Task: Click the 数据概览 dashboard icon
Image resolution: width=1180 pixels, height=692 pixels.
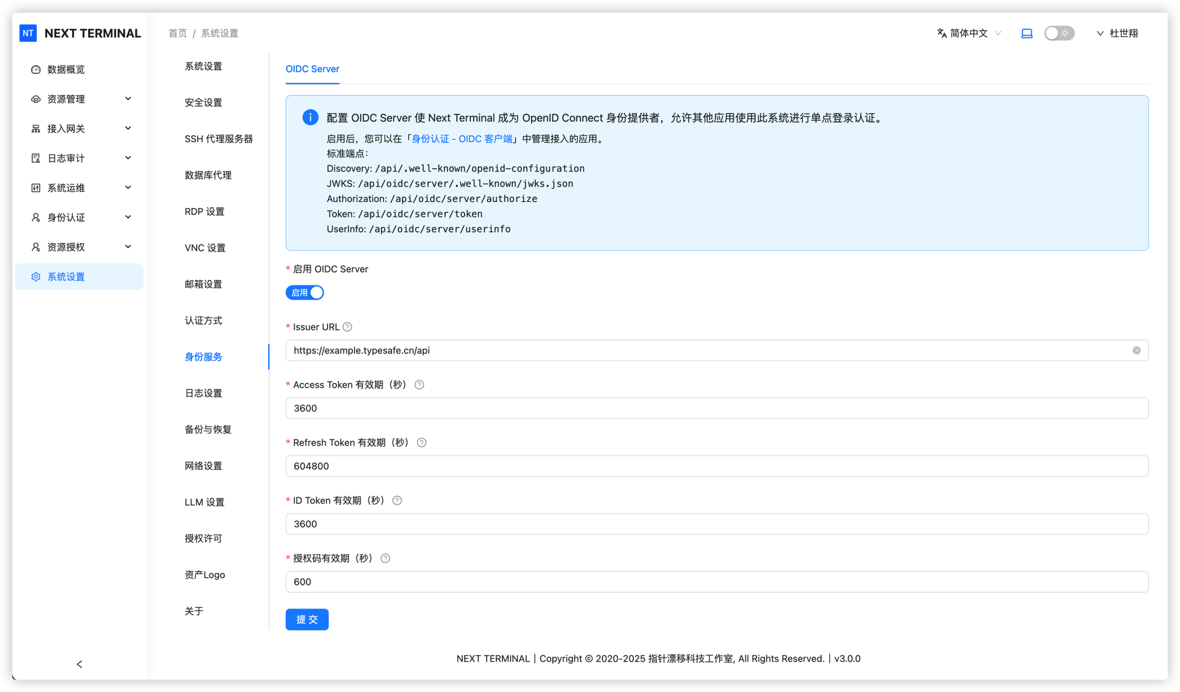Action: pos(36,69)
